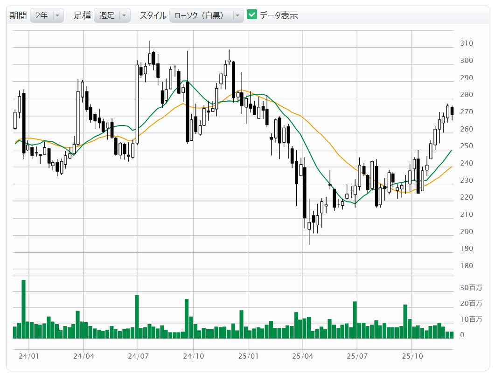Click the 24/01 date axis label
This screenshot has height=374, width=495.
tap(29, 356)
